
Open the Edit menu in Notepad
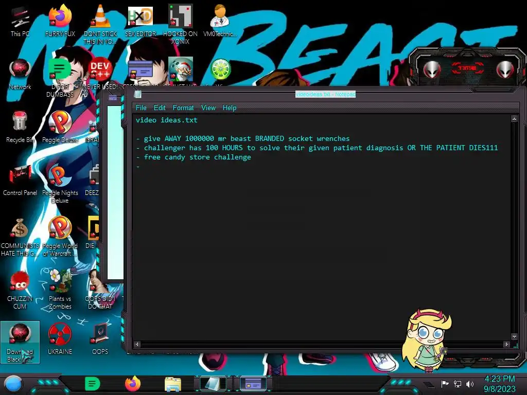pos(160,108)
